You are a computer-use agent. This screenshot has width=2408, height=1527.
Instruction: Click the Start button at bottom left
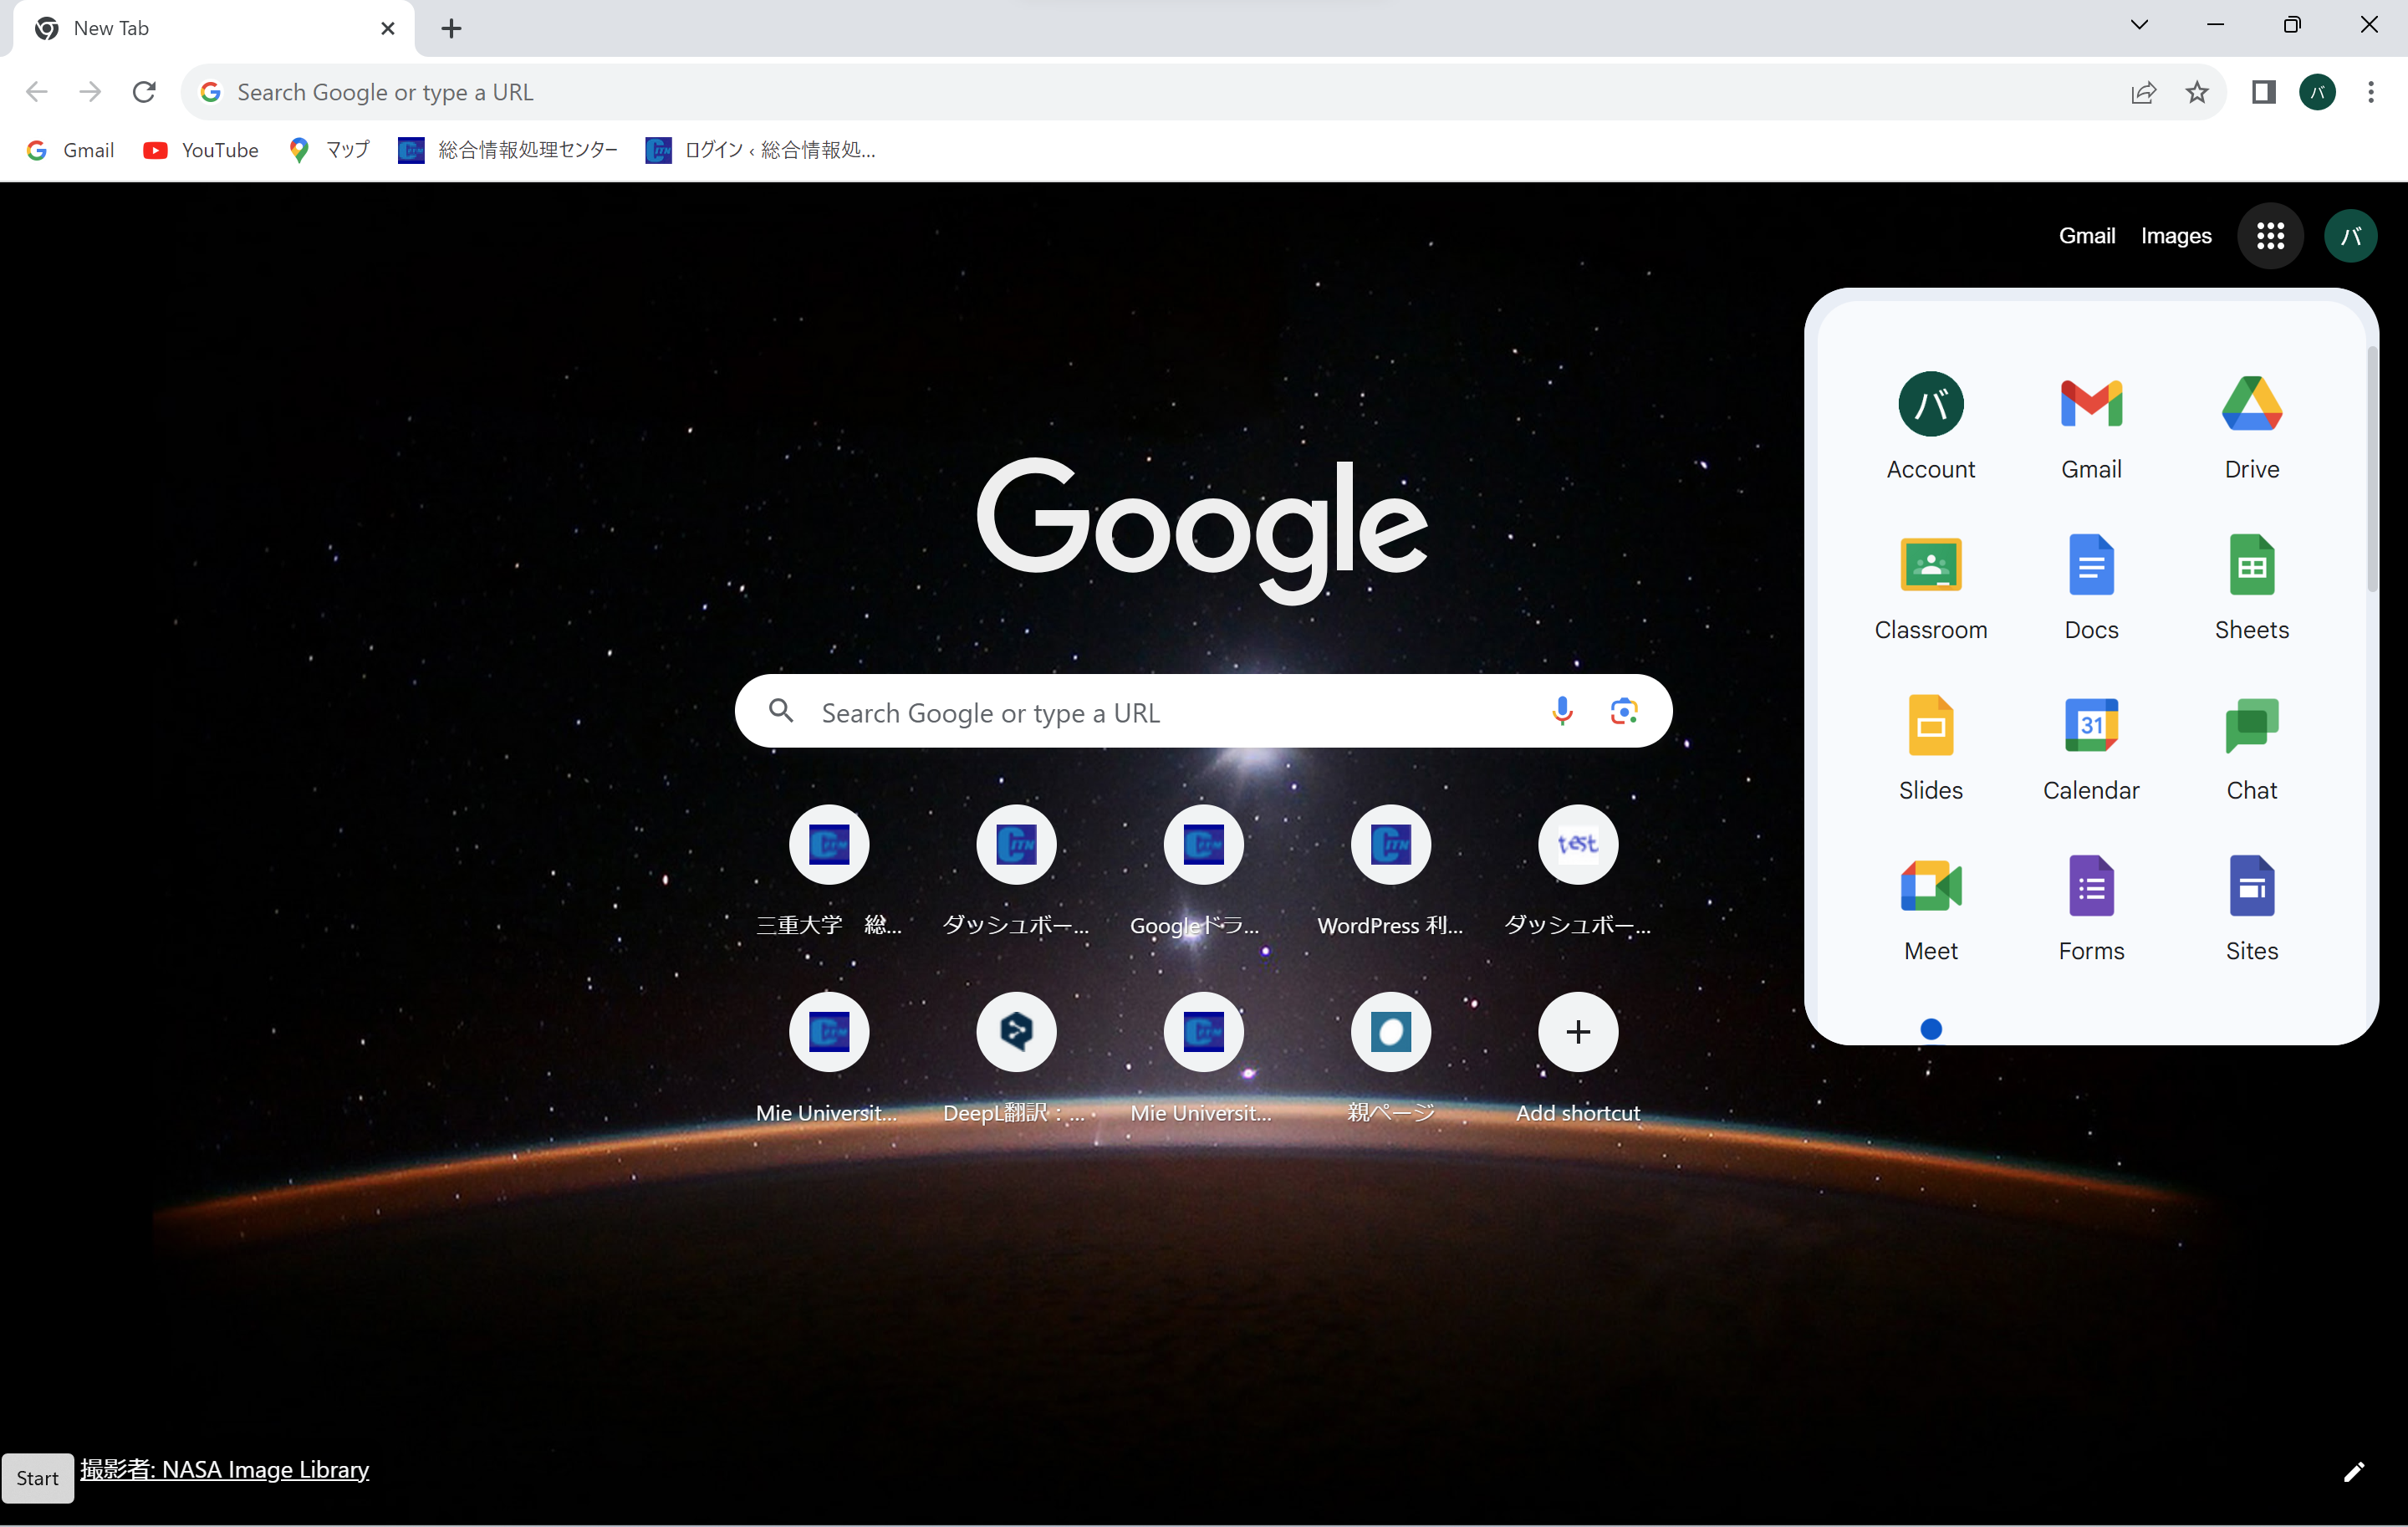pos(37,1478)
